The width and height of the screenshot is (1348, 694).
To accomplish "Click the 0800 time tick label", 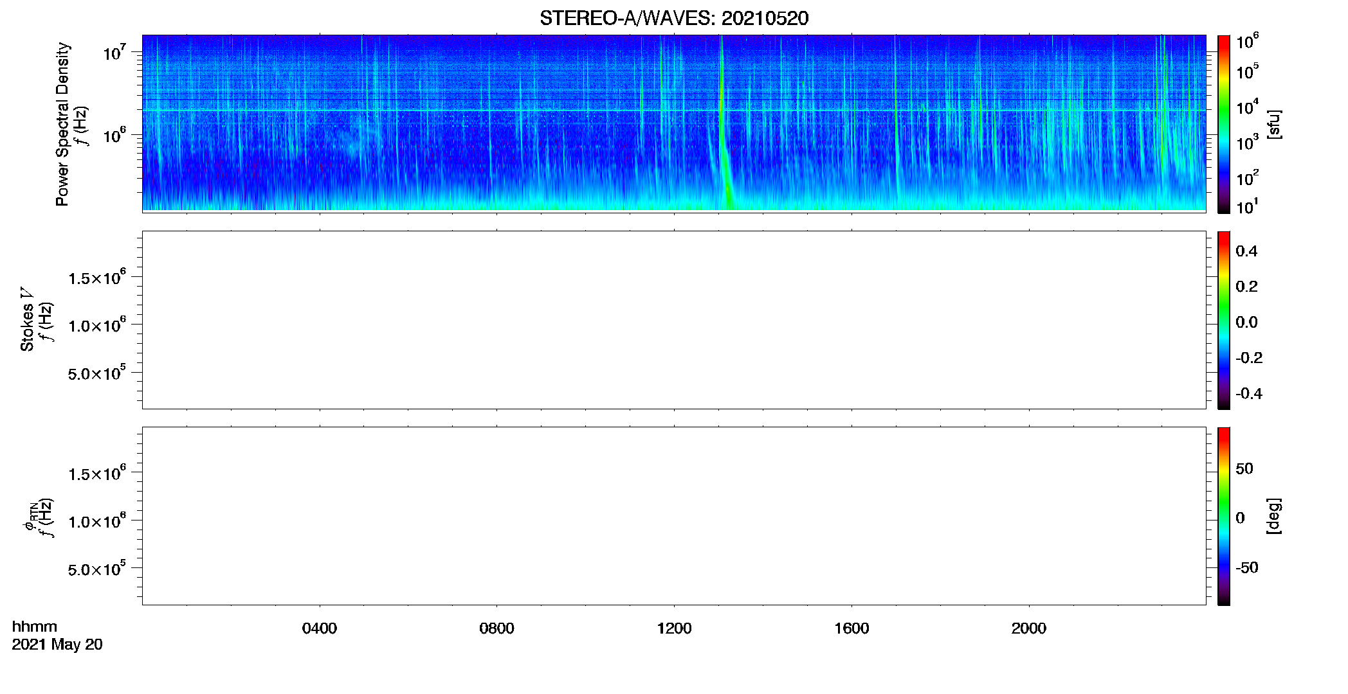I will click(496, 628).
